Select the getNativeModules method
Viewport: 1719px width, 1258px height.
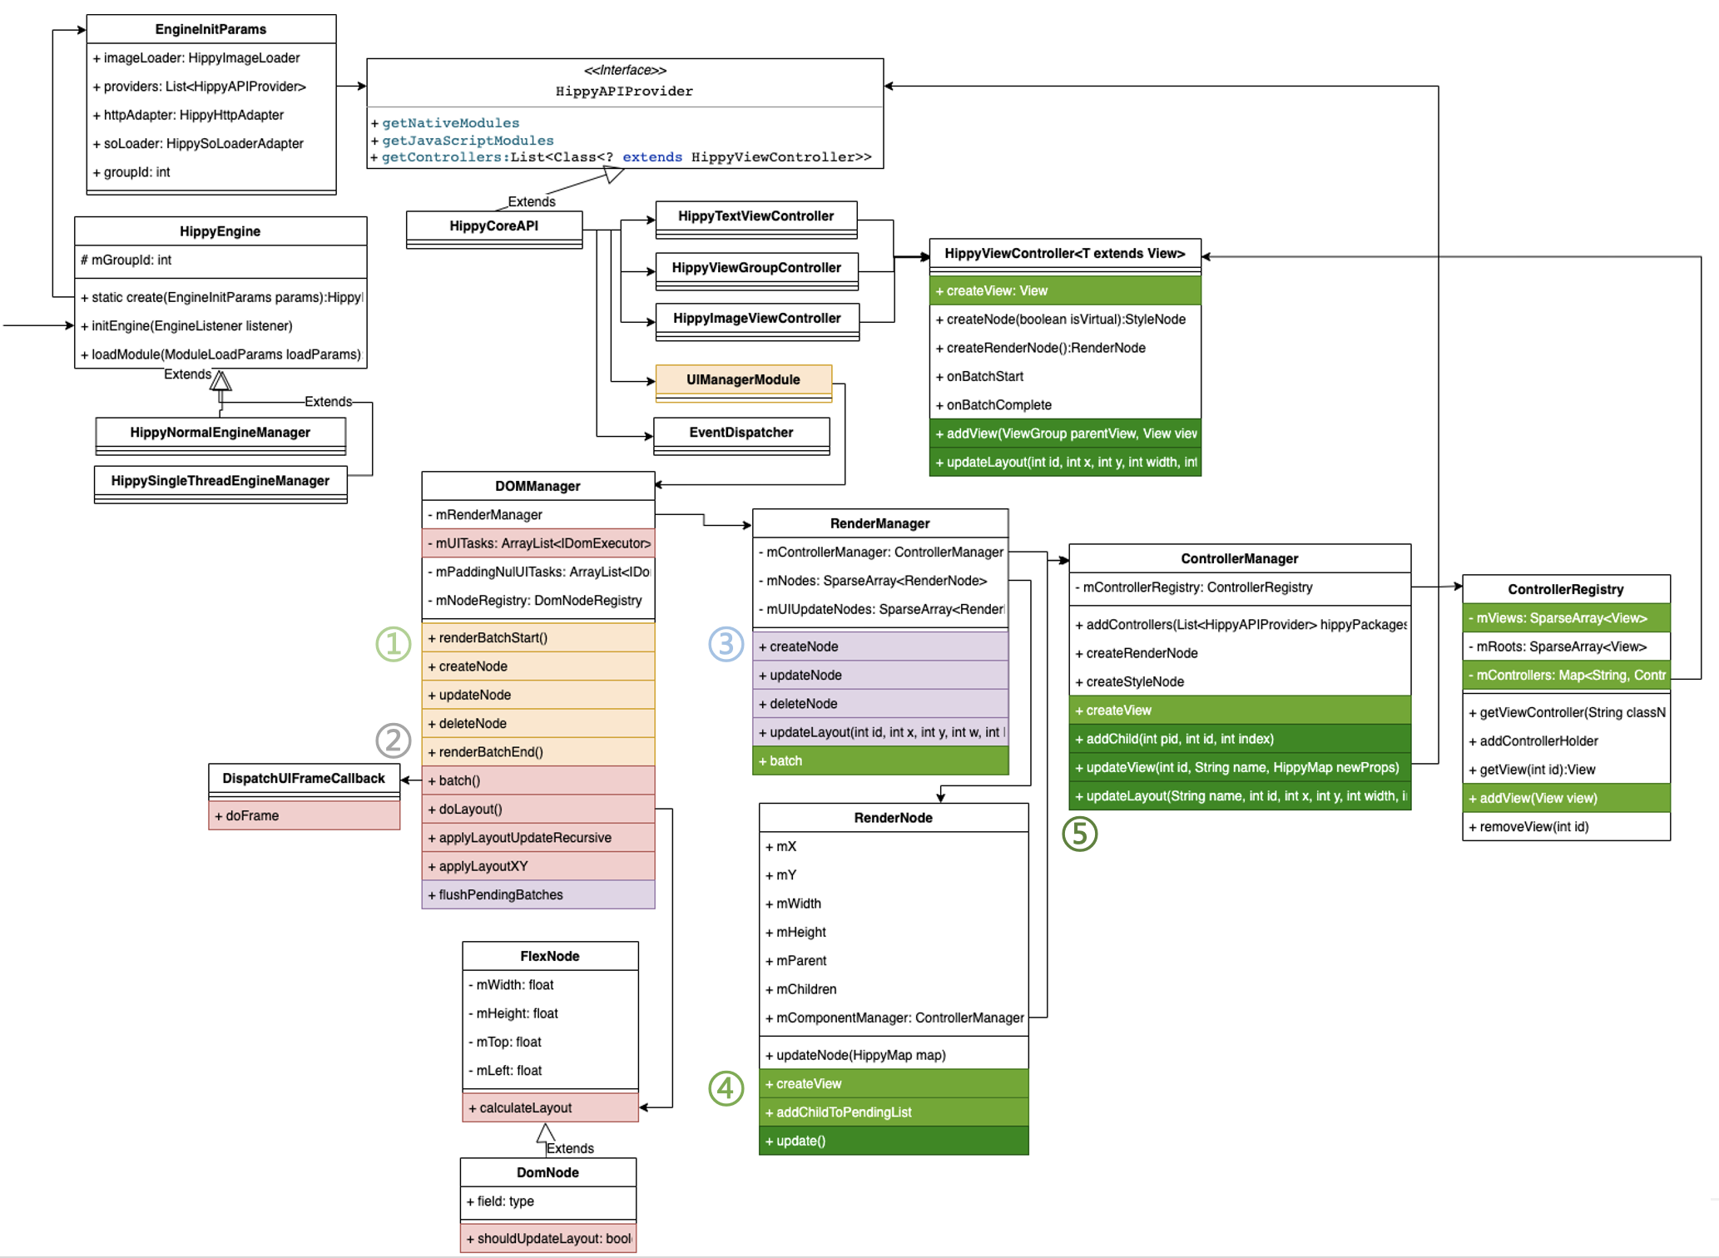[450, 123]
